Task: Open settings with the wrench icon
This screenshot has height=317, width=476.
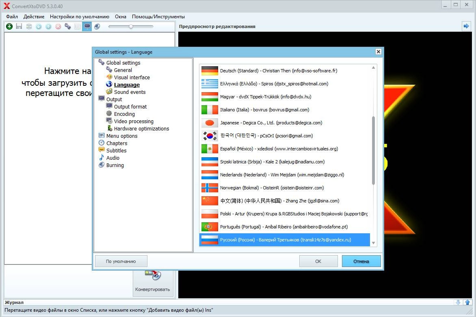Action: click(x=68, y=26)
